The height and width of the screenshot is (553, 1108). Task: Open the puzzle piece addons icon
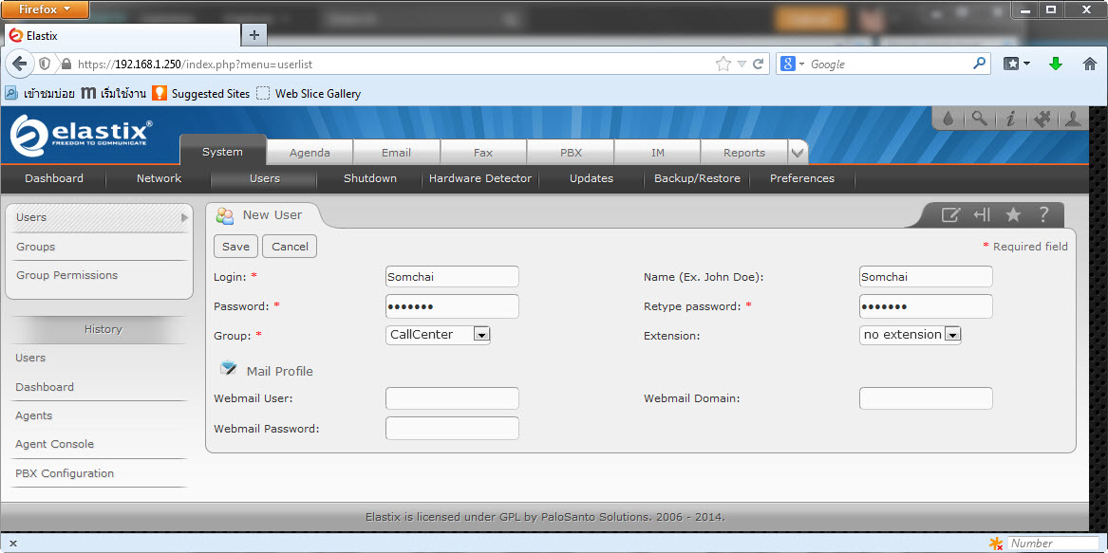(x=1042, y=119)
